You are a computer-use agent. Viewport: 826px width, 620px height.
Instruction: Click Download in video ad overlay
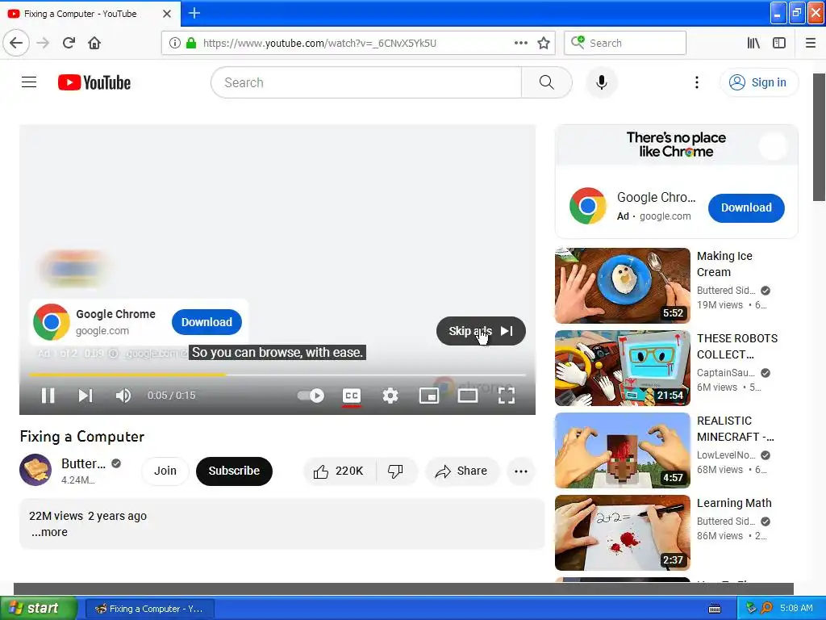[206, 322]
